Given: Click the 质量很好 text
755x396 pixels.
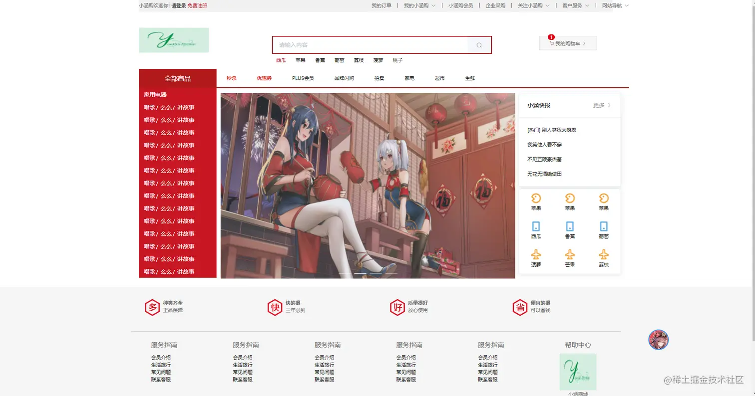Looking at the screenshot, I should click(418, 303).
